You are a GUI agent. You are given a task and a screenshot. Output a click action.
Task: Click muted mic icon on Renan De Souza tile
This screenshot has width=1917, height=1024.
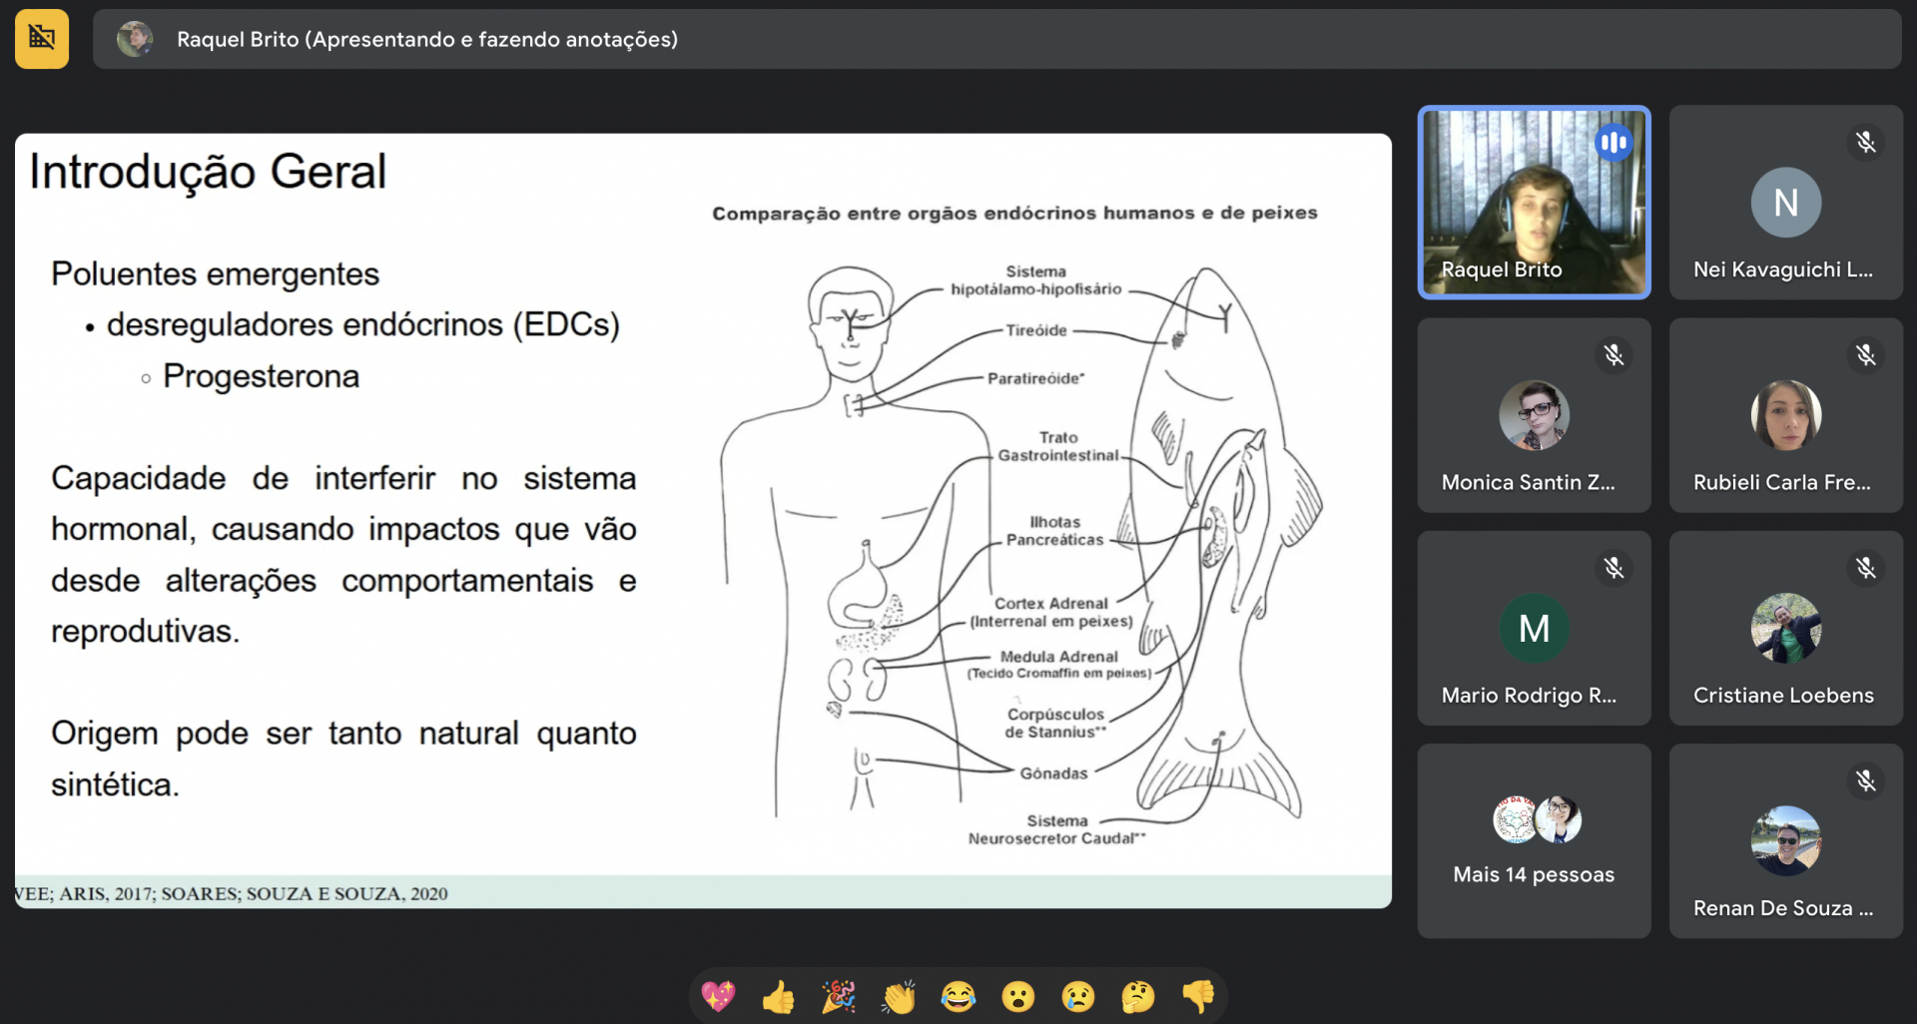[x=1865, y=780]
